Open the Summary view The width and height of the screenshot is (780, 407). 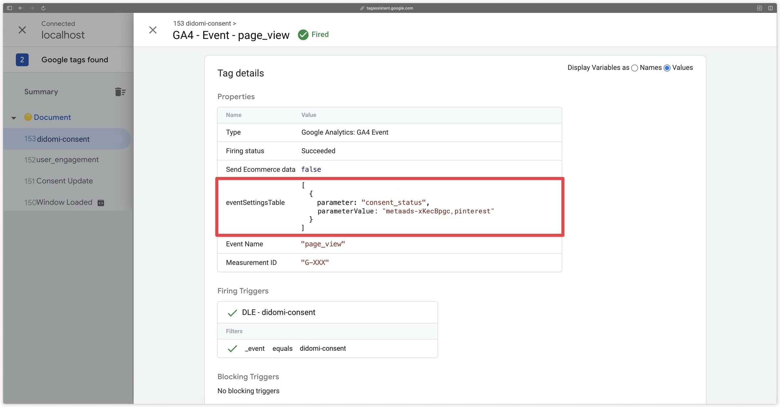point(41,92)
